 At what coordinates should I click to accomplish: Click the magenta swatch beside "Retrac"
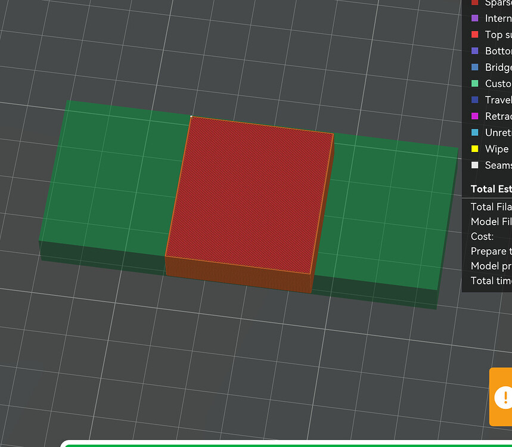click(x=475, y=116)
